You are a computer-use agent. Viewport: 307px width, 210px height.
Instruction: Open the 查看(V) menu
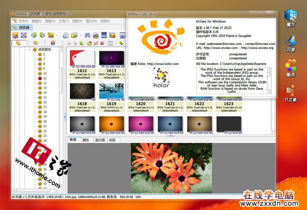tap(50, 21)
